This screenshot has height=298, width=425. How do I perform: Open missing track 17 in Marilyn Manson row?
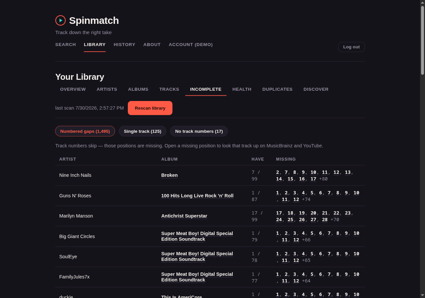[x=279, y=213]
